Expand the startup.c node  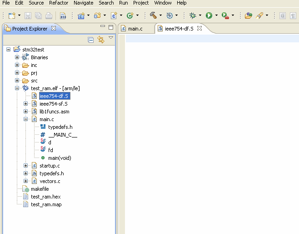click(25, 165)
